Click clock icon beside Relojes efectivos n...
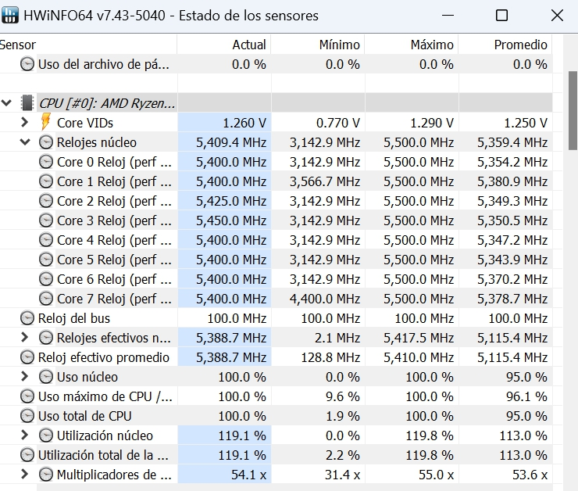Viewport: 578px width, 491px height. coord(46,338)
